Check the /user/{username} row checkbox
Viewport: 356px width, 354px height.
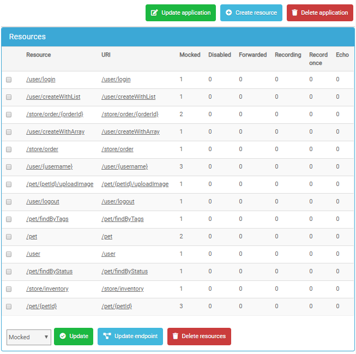tap(9, 167)
